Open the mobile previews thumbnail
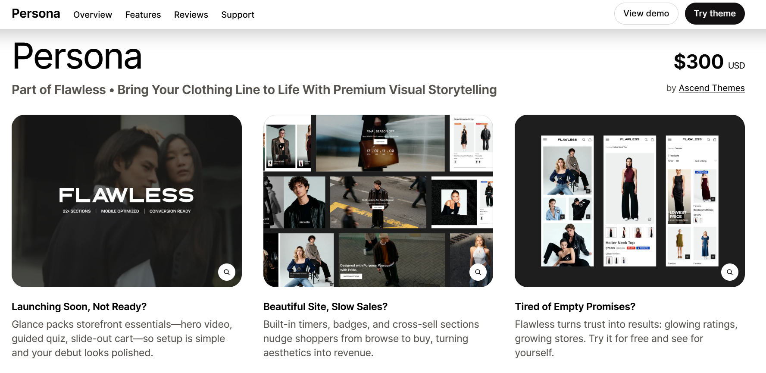This screenshot has width=766, height=373. pyautogui.click(x=630, y=201)
